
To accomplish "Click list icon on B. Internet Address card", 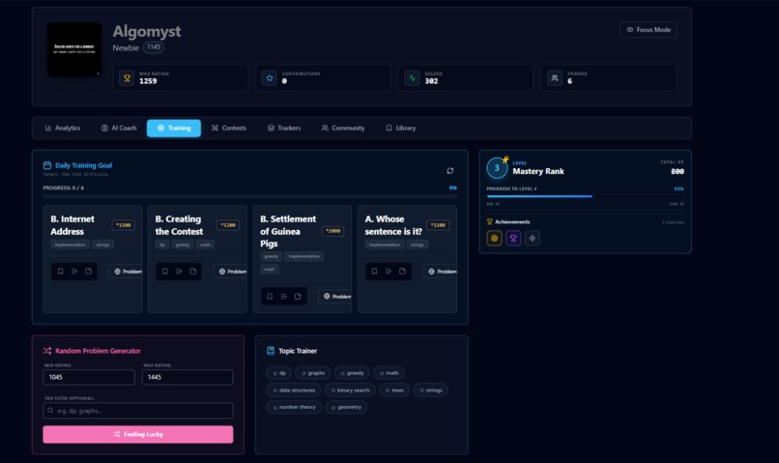I will 74,272.
